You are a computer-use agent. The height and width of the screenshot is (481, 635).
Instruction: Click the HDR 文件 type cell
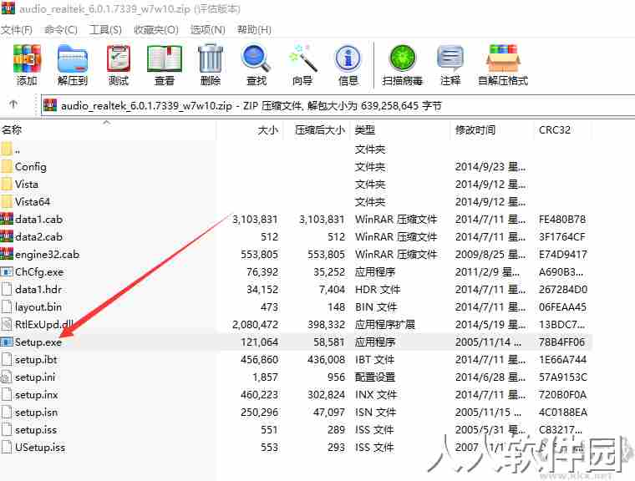(378, 290)
